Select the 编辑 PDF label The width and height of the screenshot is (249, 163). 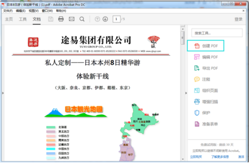[x=210, y=57]
